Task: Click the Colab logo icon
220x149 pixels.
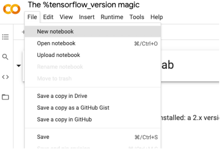Action: pyautogui.click(x=12, y=9)
